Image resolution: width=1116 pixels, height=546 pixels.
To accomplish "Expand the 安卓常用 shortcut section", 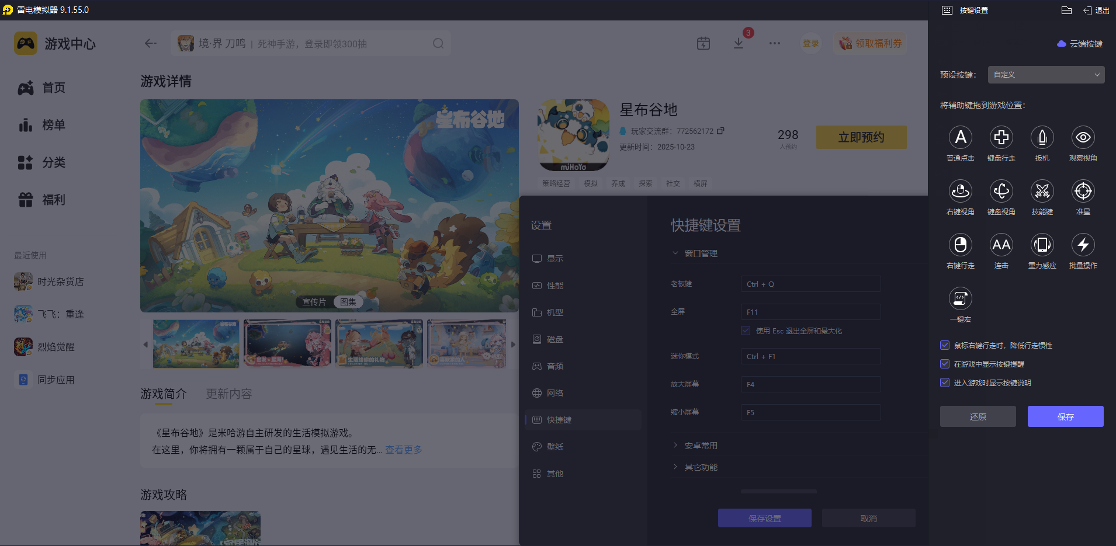I will coord(701,445).
